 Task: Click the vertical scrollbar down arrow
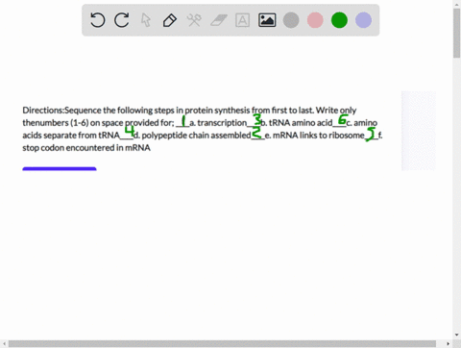pos(456,336)
